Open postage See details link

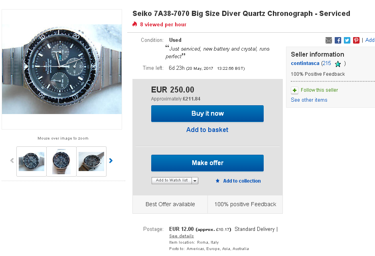click(x=181, y=236)
